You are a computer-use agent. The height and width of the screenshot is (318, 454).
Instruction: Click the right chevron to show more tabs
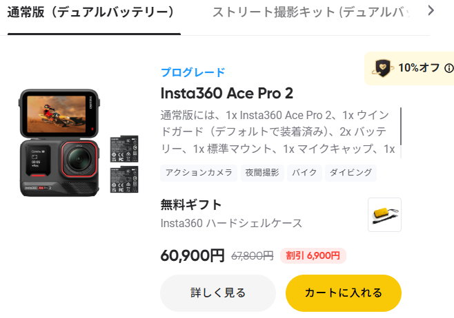point(431,11)
